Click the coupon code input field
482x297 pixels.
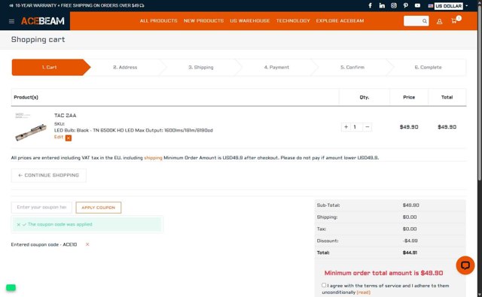(42, 208)
